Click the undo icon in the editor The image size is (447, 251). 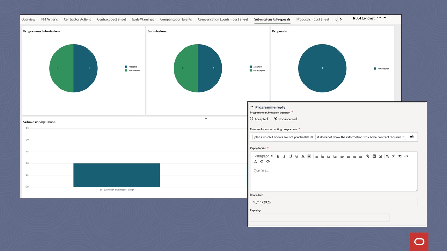262,162
